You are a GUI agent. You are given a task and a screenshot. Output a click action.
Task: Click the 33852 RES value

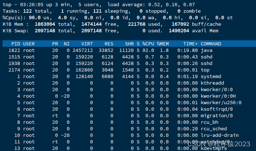tap(106, 50)
